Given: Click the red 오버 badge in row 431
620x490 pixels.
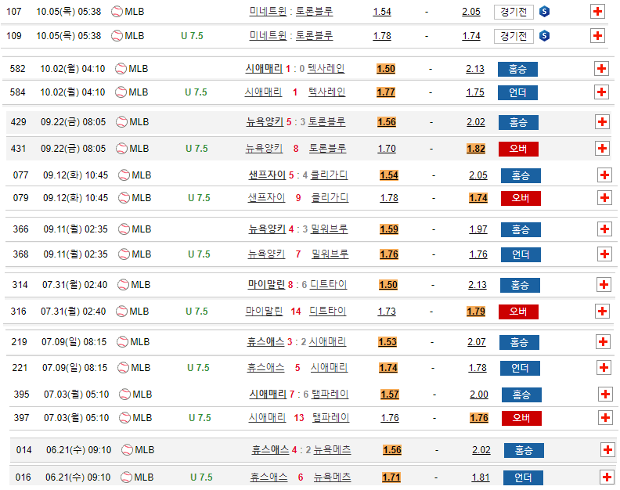Looking at the screenshot, I should pyautogui.click(x=517, y=149).
